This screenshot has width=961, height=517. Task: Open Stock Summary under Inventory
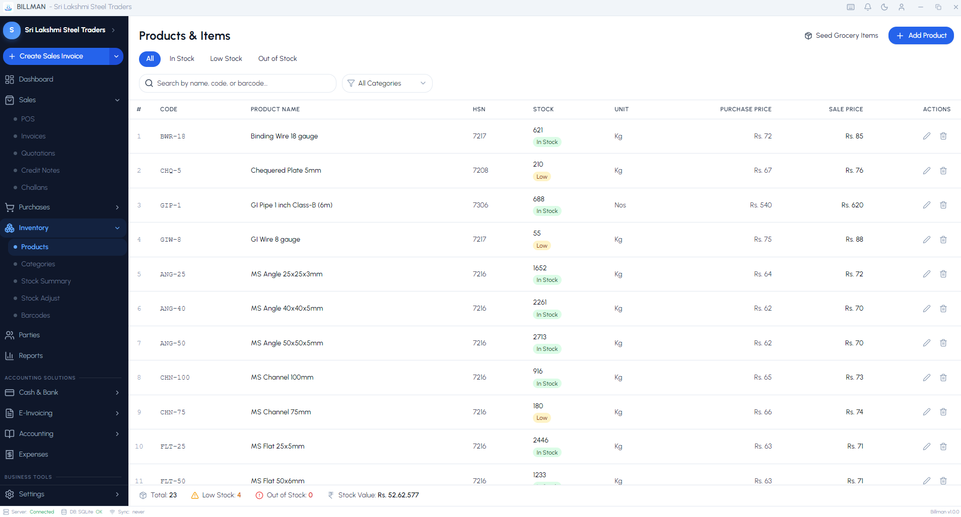coord(67,281)
